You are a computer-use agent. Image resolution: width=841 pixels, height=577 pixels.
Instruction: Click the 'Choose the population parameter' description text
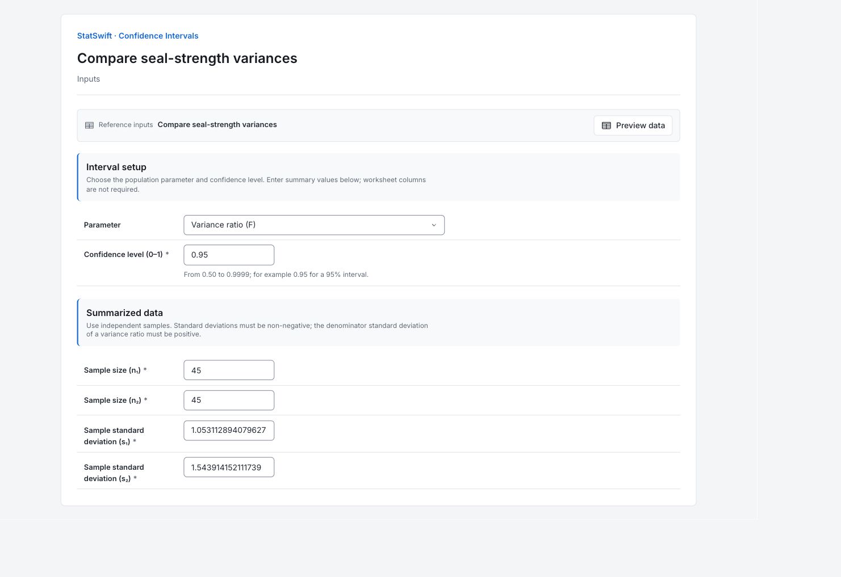point(256,184)
